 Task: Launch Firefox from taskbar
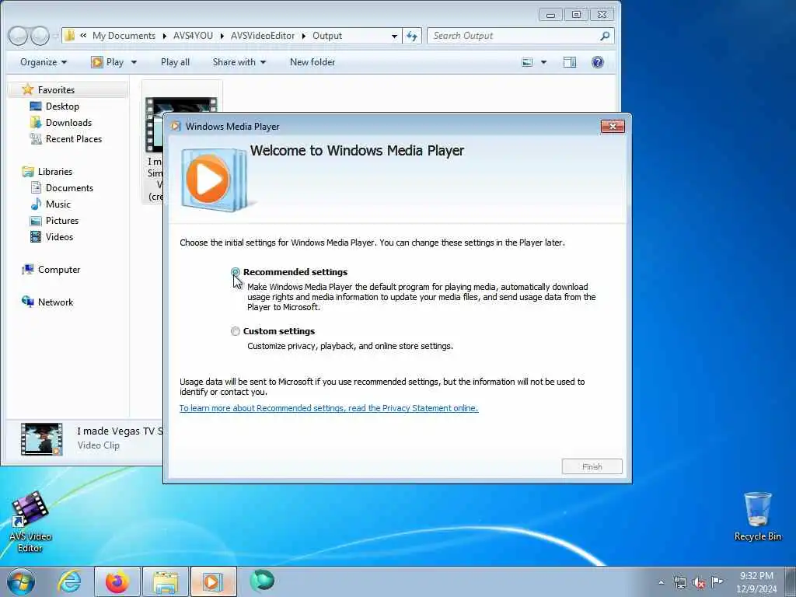[x=117, y=581]
